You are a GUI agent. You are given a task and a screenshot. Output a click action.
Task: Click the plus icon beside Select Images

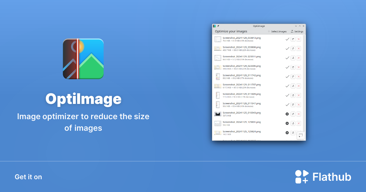pyautogui.click(x=268, y=31)
